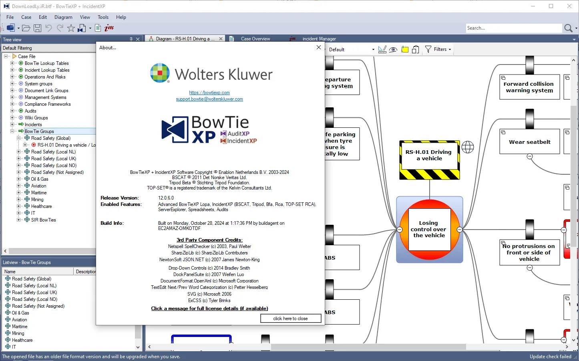This screenshot has height=361, width=579.
Task: Pin the Tree view panel
Action: 131,39
